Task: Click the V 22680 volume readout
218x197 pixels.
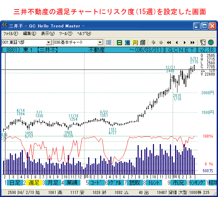Action: (x=208, y=74)
